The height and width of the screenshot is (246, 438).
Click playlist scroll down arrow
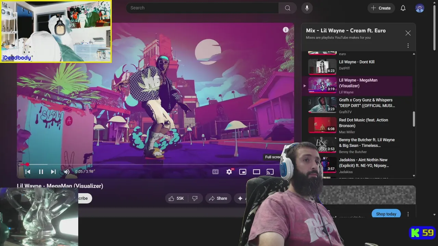pos(414,176)
